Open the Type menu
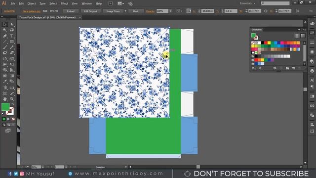The image size is (316, 178). pos(42,3)
